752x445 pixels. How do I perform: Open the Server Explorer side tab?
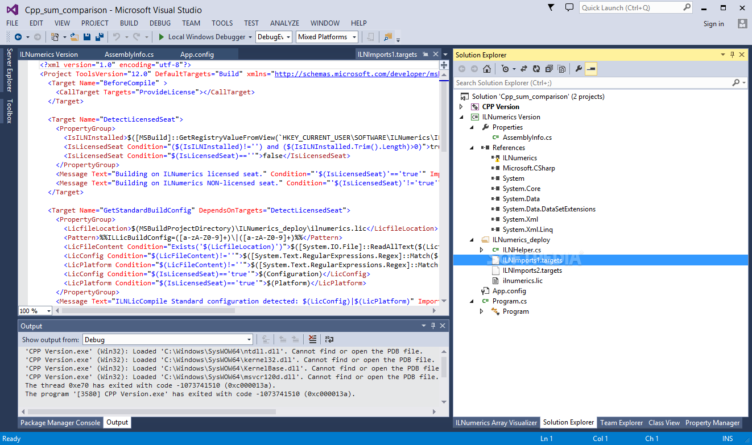9,70
